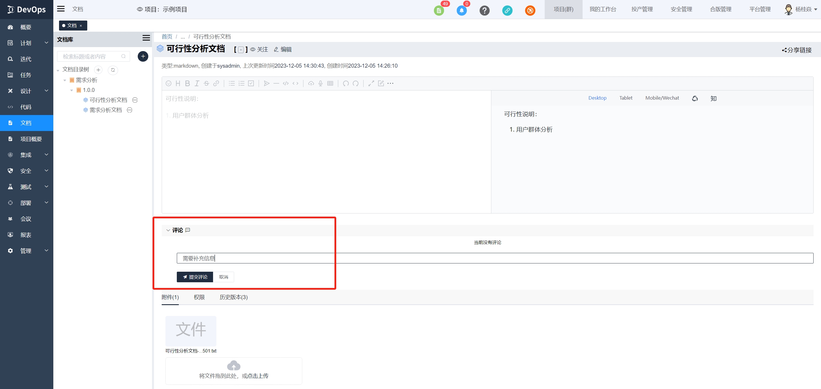
Task: Collapse the 评论 comments section
Action: (x=168, y=230)
